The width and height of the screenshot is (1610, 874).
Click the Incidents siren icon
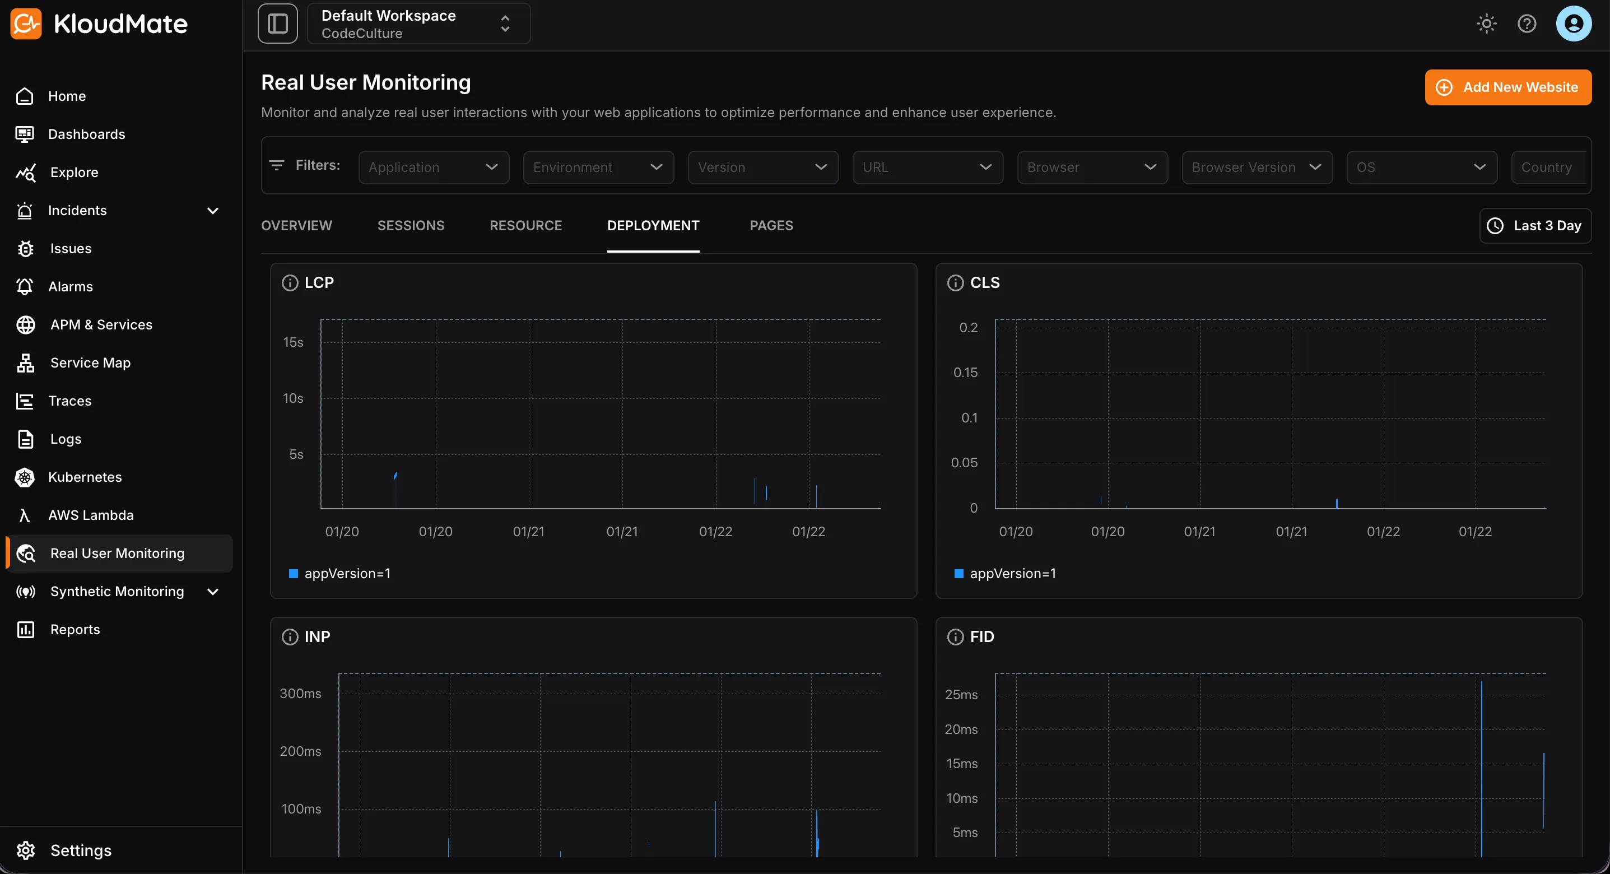click(x=25, y=210)
